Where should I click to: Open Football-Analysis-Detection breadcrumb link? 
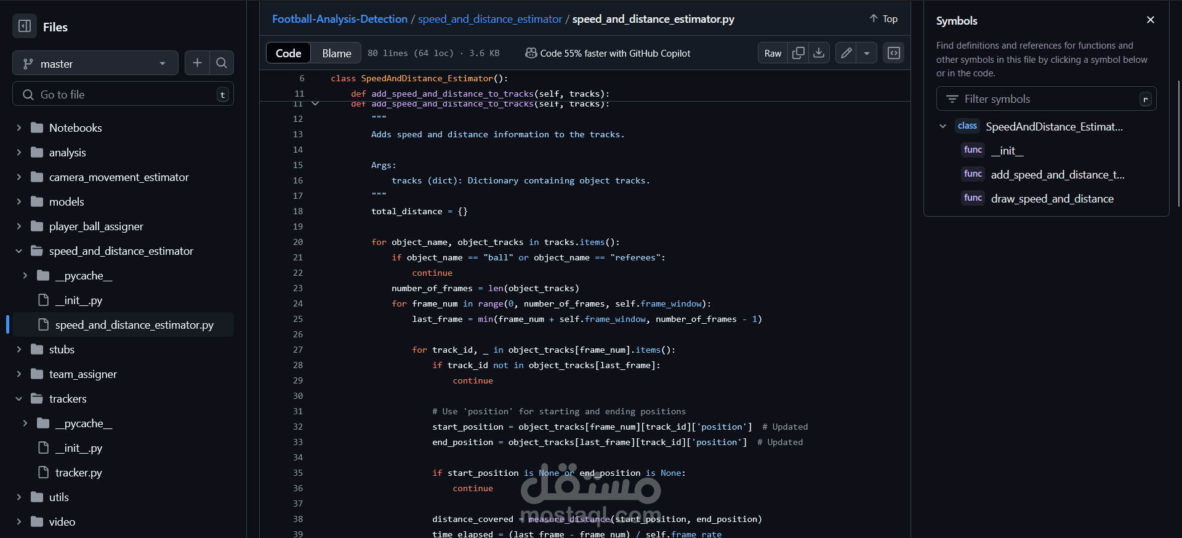340,19
